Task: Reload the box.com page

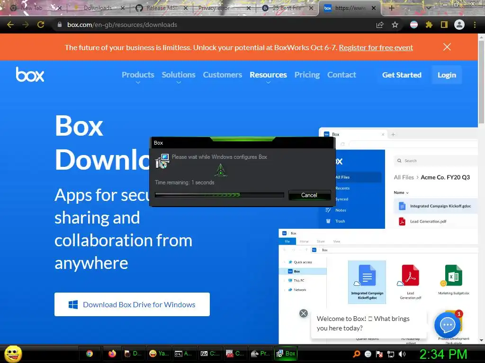Action: (x=41, y=25)
